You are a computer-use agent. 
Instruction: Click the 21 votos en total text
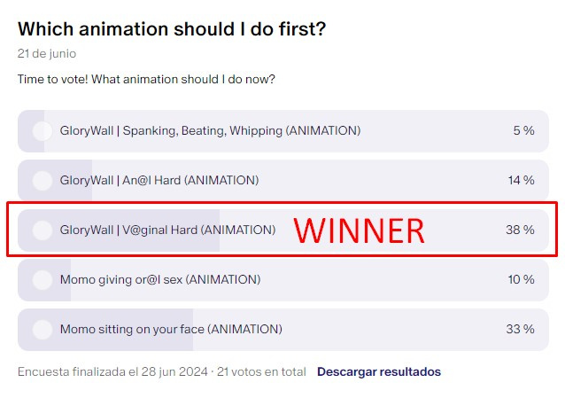(x=261, y=371)
